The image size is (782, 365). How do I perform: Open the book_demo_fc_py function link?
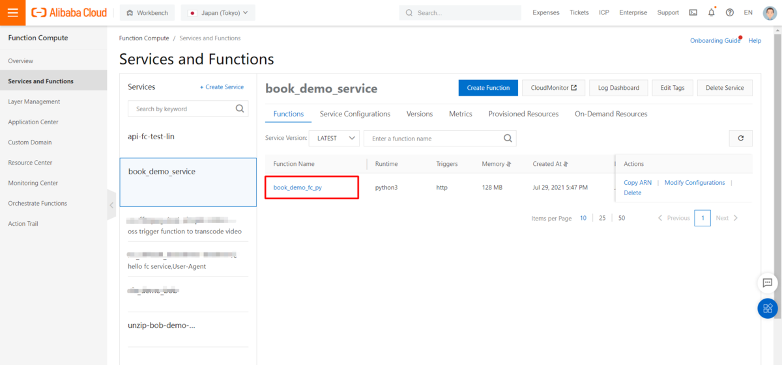click(297, 187)
